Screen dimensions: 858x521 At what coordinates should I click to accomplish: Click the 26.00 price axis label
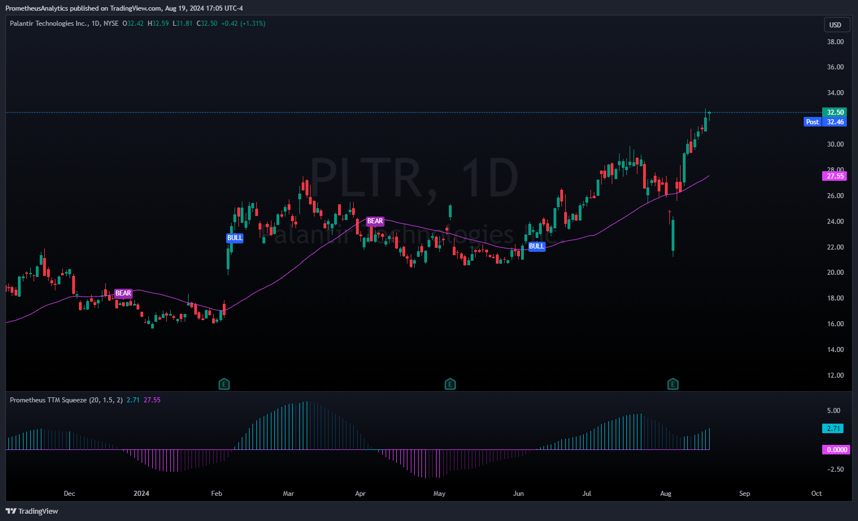(836, 196)
